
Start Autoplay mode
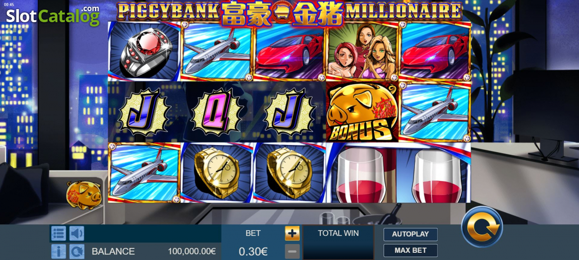pyautogui.click(x=411, y=234)
